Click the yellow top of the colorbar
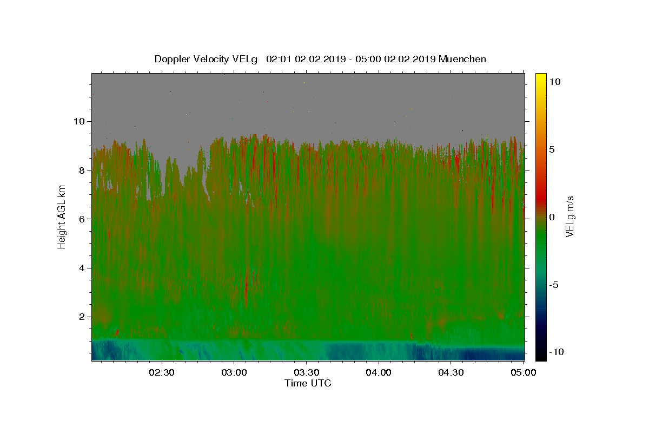The width and height of the screenshot is (649, 433). (541, 76)
